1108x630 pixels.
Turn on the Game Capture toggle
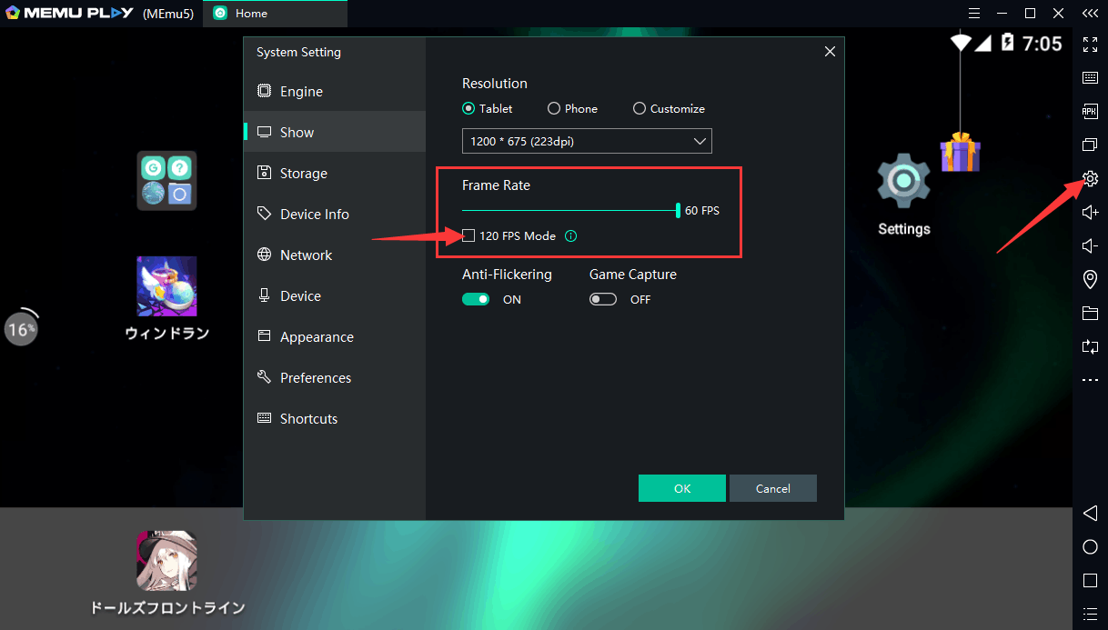(603, 299)
